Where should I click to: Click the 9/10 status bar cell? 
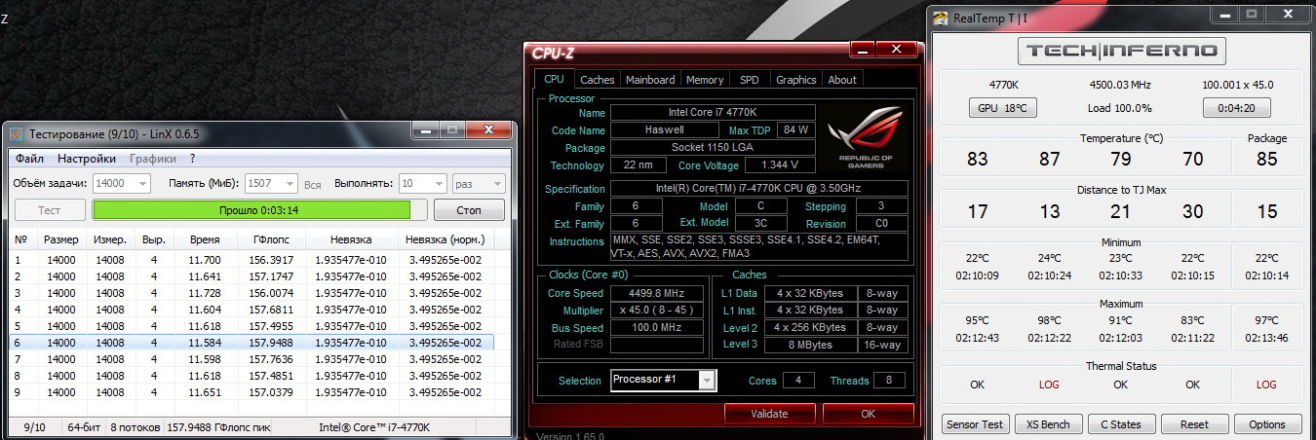click(34, 427)
